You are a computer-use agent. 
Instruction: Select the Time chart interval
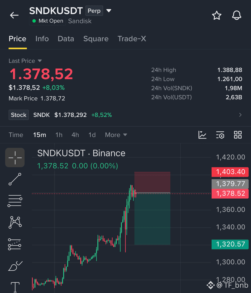pyautogui.click(x=16, y=135)
